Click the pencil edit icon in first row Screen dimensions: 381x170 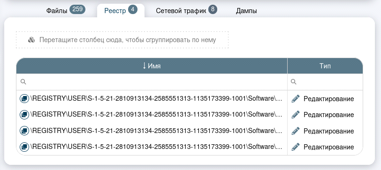tap(296, 98)
